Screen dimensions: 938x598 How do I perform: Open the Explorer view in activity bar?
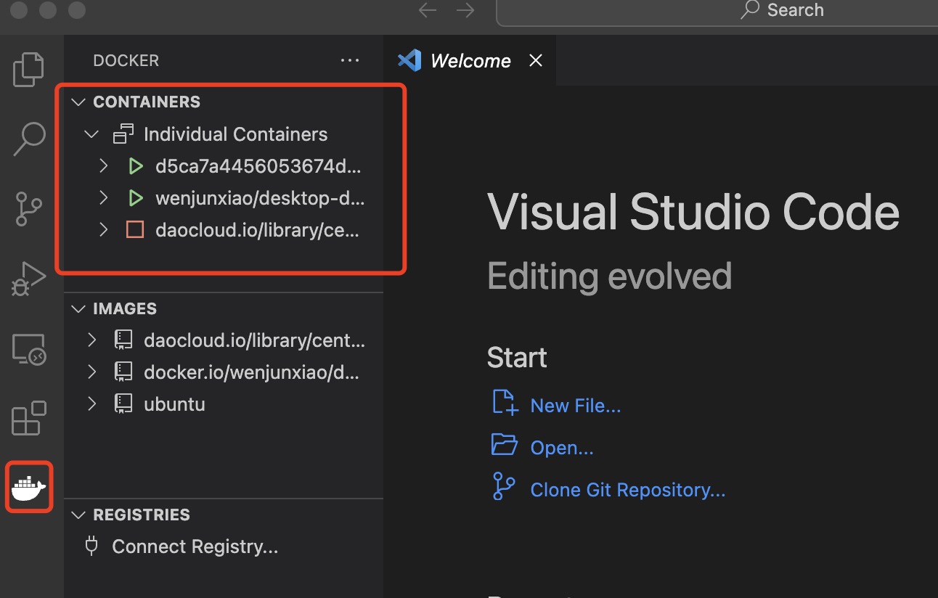[29, 70]
